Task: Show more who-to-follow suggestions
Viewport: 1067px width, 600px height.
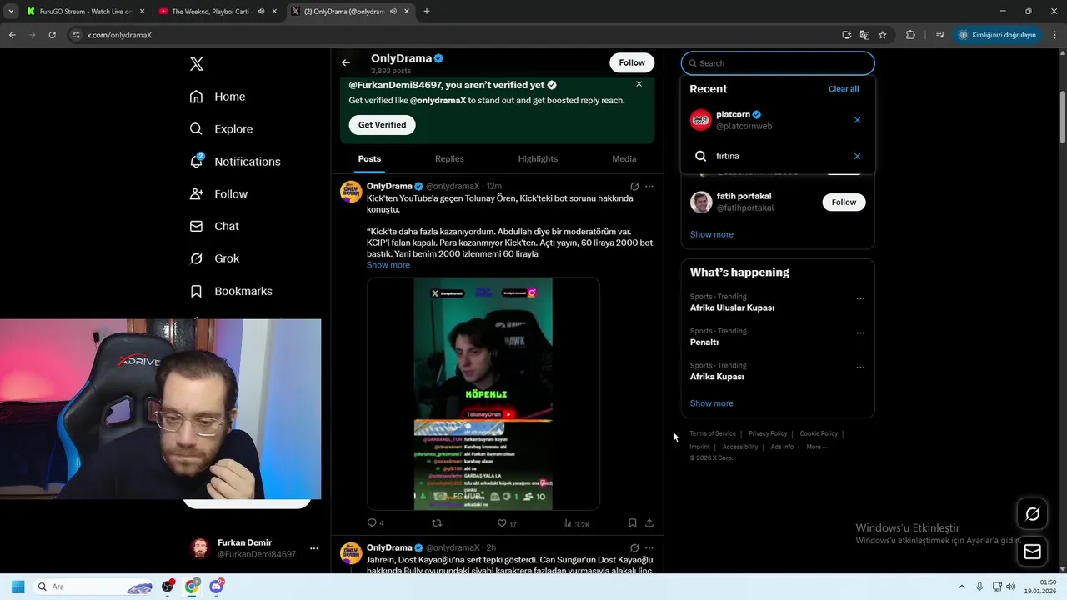Action: click(x=712, y=234)
